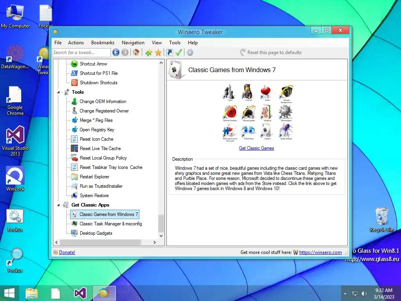
Task: Open File Explorer from taskbar
Action: [31, 293]
